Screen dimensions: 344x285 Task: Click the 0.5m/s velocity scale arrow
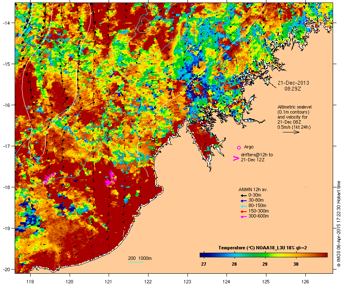tap(291, 132)
